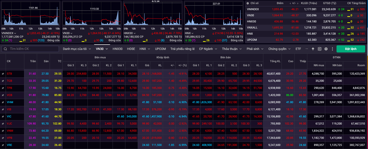Pin the VCB row
368x149 pixels.
(x=3, y=95)
